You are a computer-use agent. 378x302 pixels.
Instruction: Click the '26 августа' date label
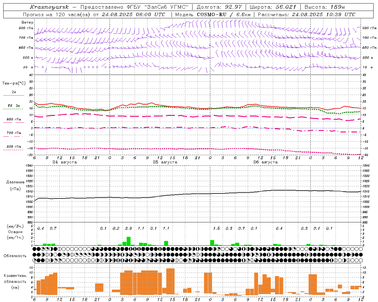click(265, 162)
